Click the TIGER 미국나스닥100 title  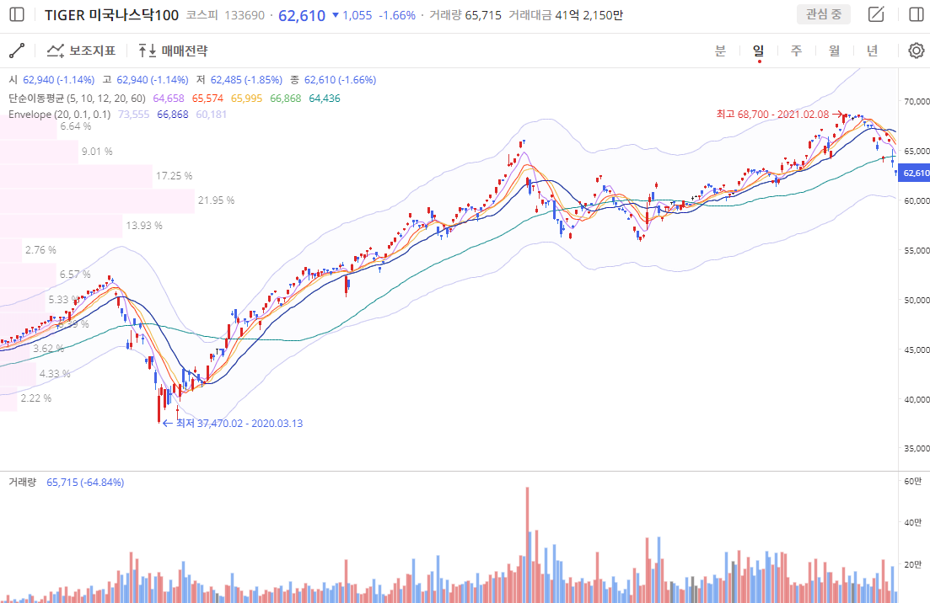(111, 15)
